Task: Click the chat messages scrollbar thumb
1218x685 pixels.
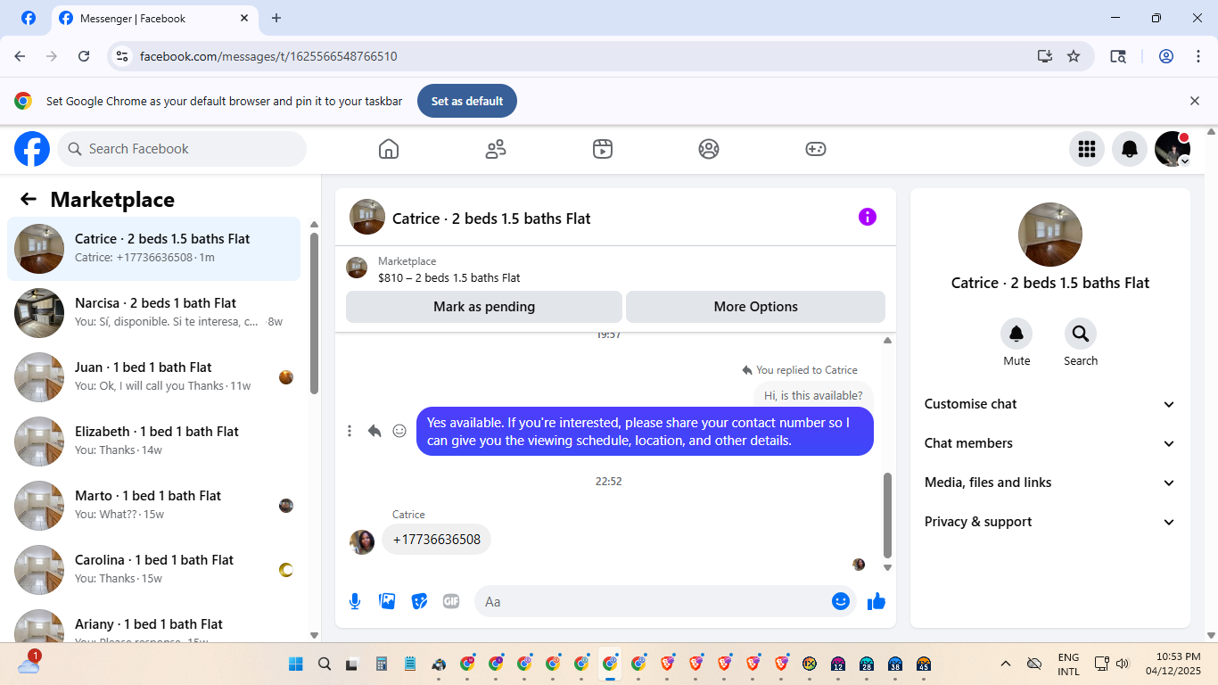Action: pyautogui.click(x=887, y=515)
